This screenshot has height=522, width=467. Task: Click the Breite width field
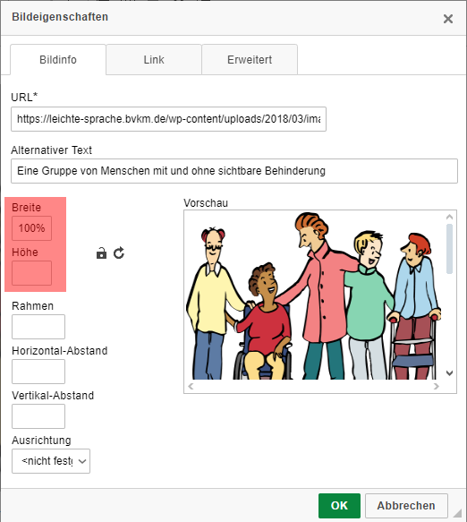point(31,228)
